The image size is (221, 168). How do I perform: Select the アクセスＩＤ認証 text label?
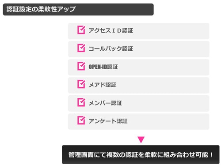click(x=111, y=30)
